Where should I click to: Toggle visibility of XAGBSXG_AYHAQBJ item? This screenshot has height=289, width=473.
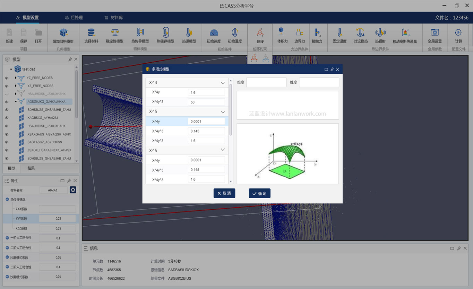(7, 118)
